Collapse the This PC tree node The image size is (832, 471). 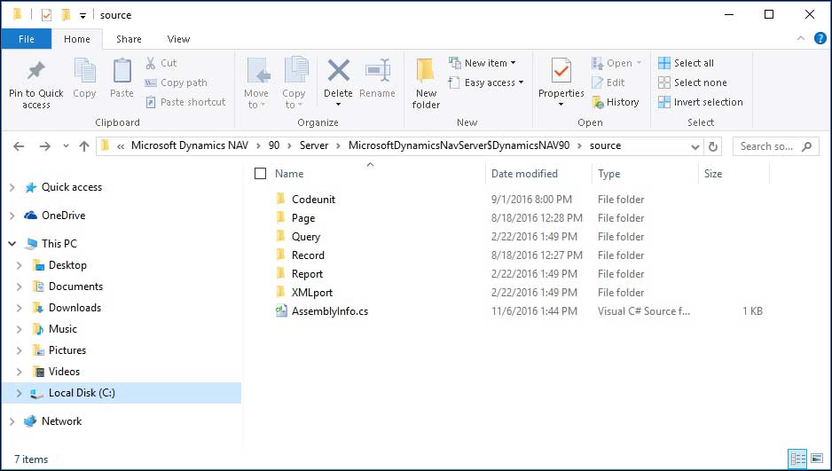pyautogui.click(x=12, y=243)
